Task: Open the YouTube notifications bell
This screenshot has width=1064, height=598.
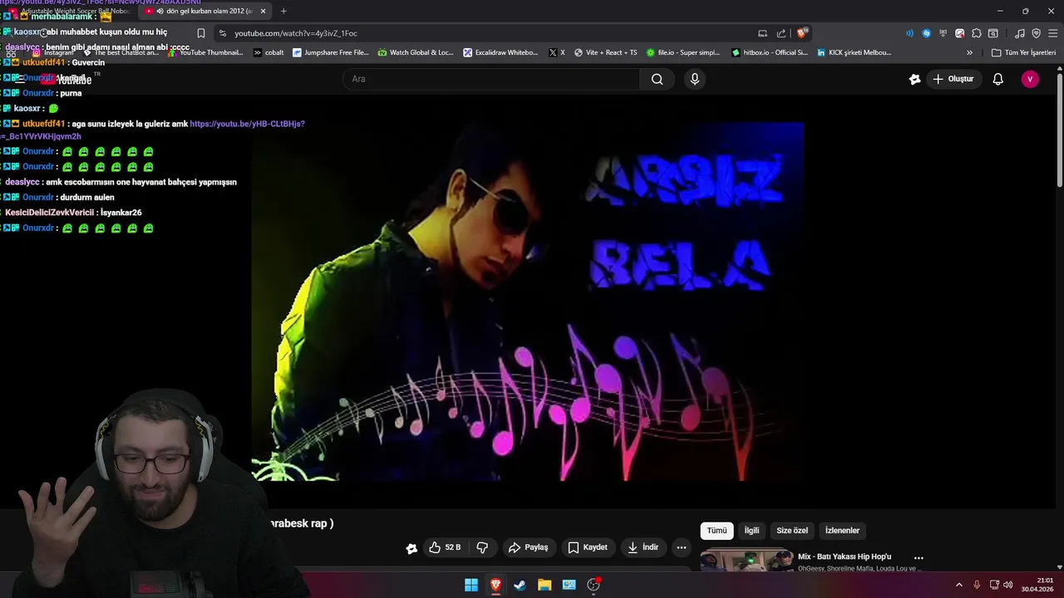Action: click(998, 79)
